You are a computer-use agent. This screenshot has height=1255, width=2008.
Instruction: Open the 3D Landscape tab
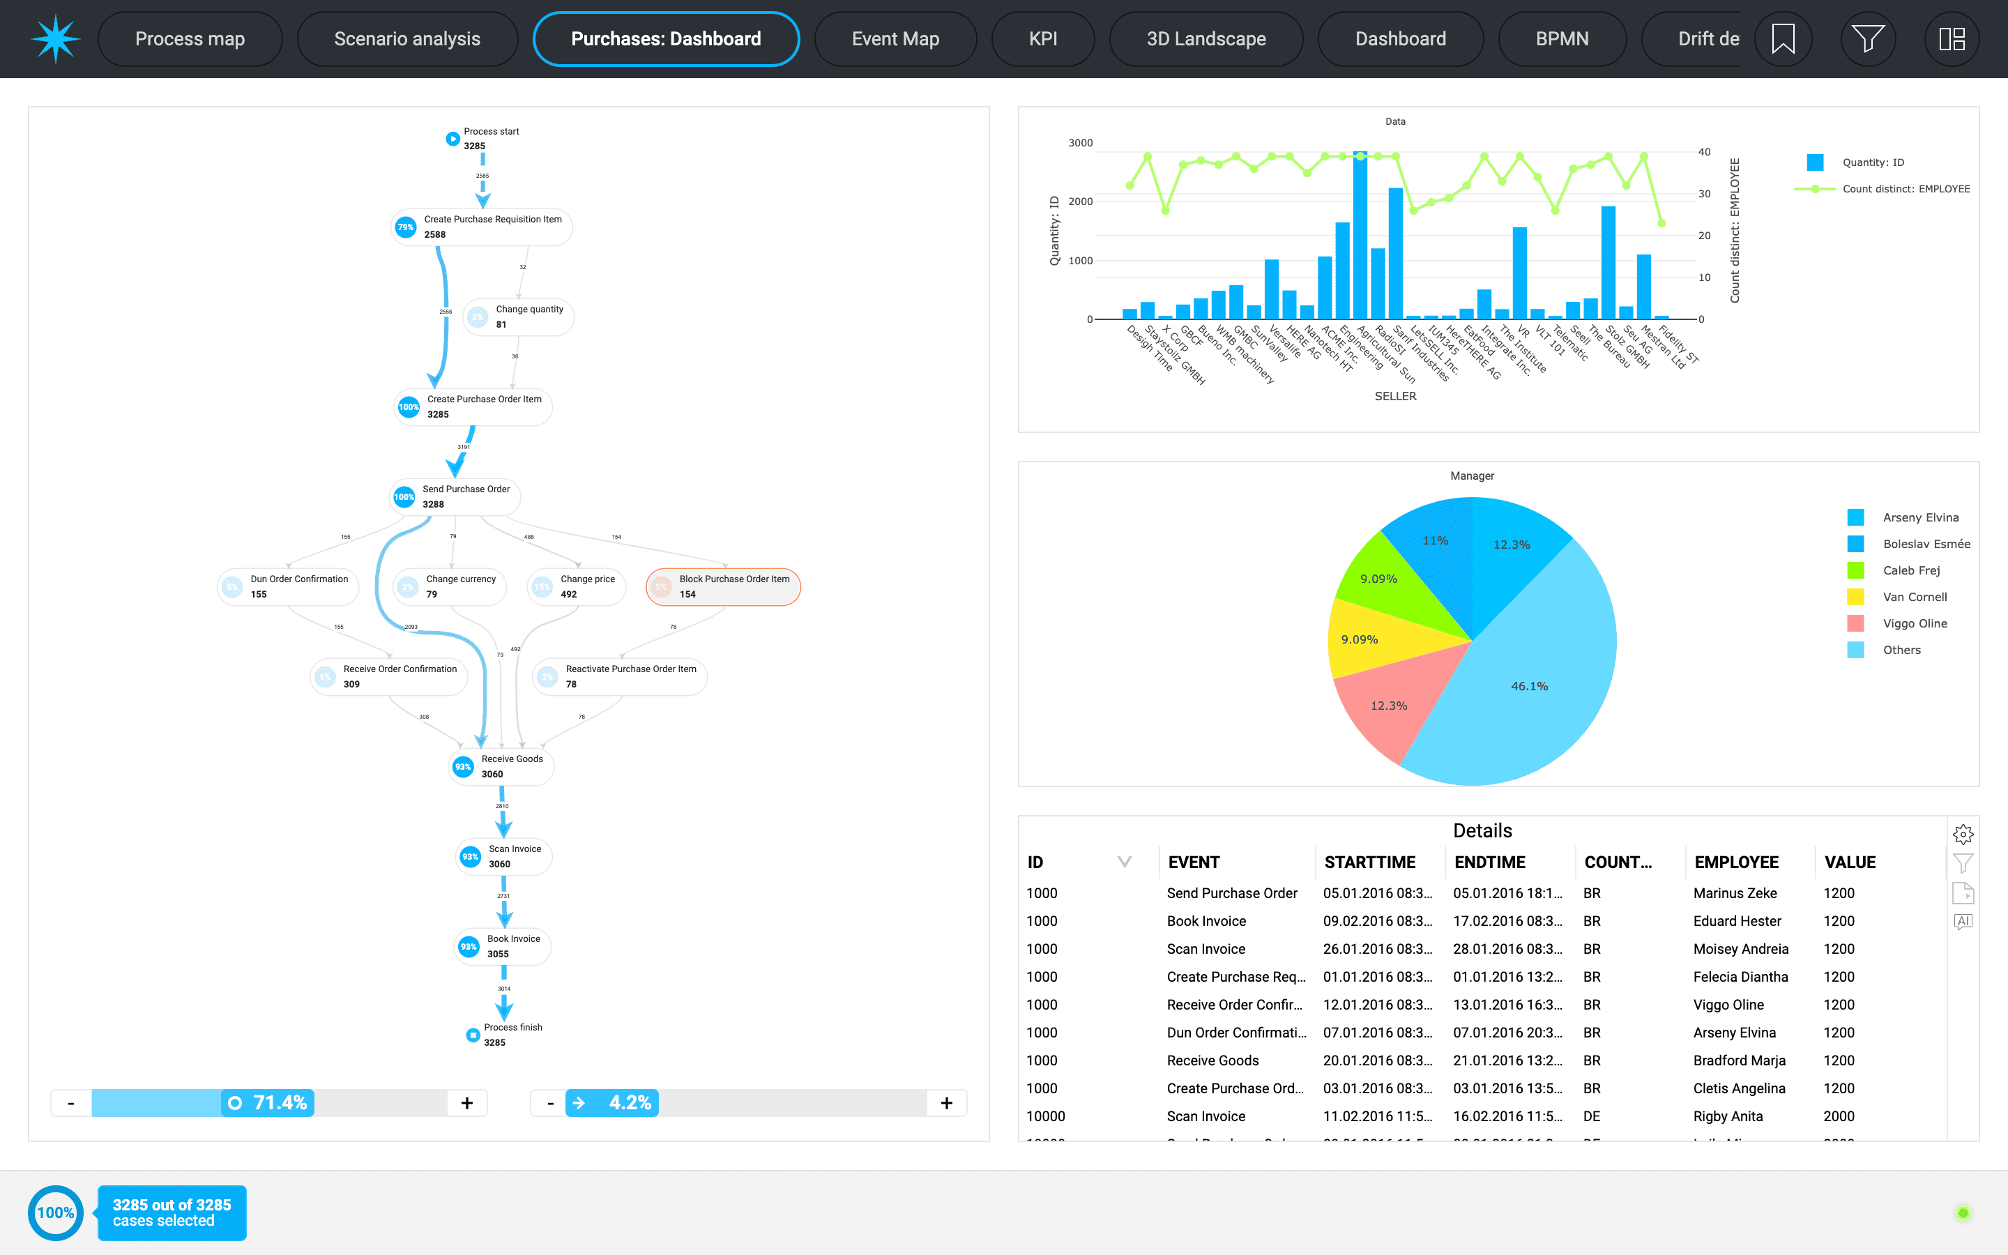pyautogui.click(x=1205, y=39)
